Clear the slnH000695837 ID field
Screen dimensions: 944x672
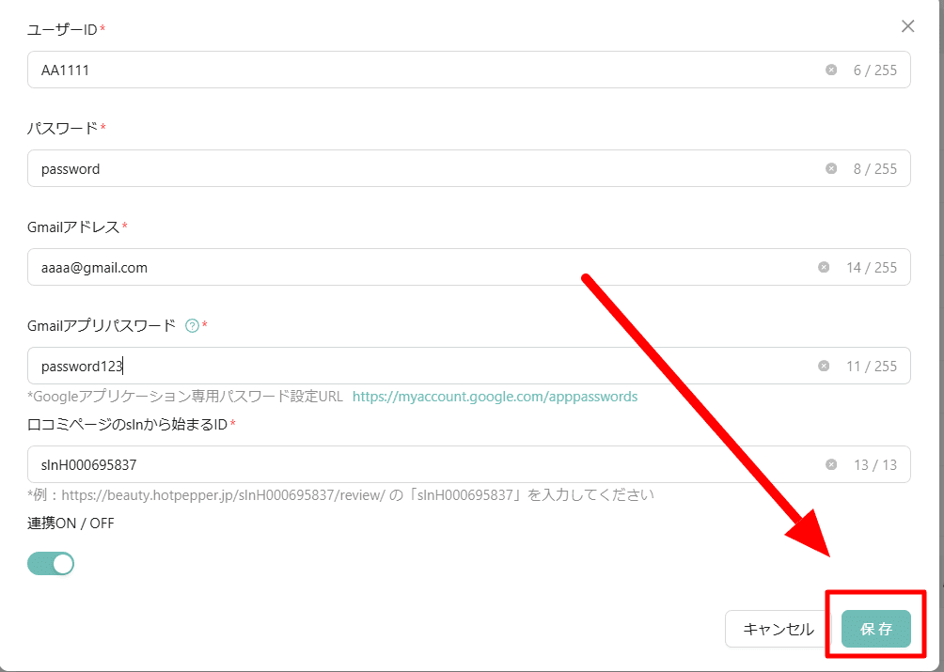click(831, 464)
